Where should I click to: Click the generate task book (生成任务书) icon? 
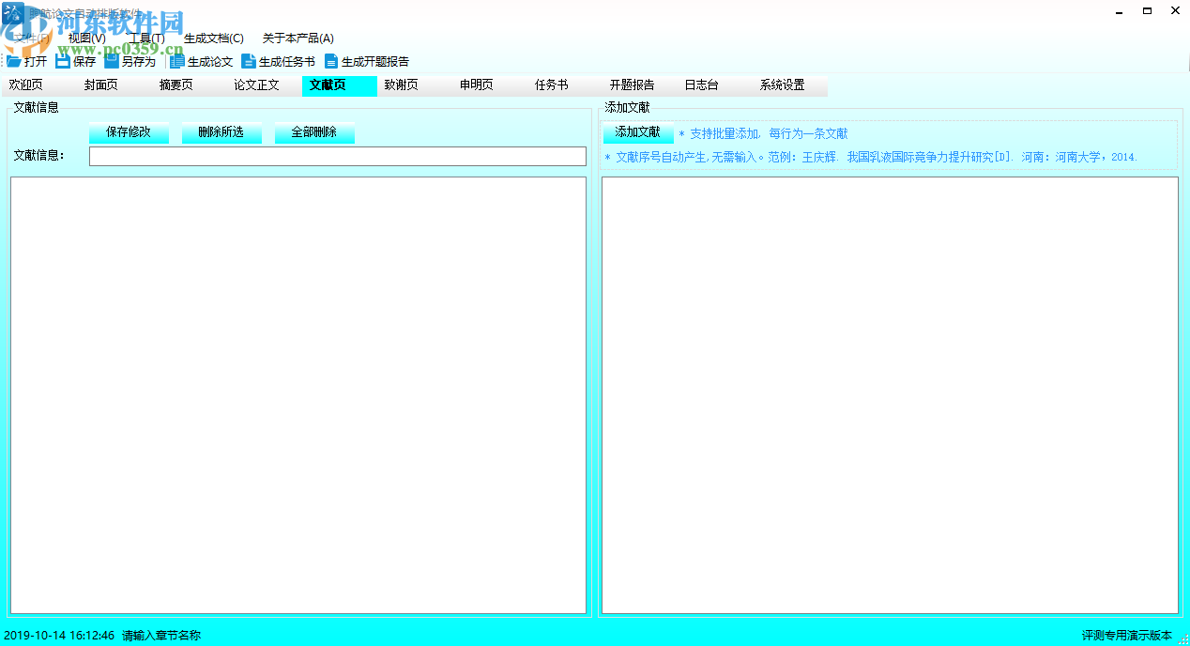click(x=249, y=61)
